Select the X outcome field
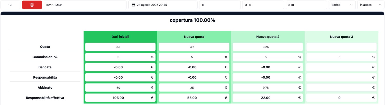 [x=220, y=5]
